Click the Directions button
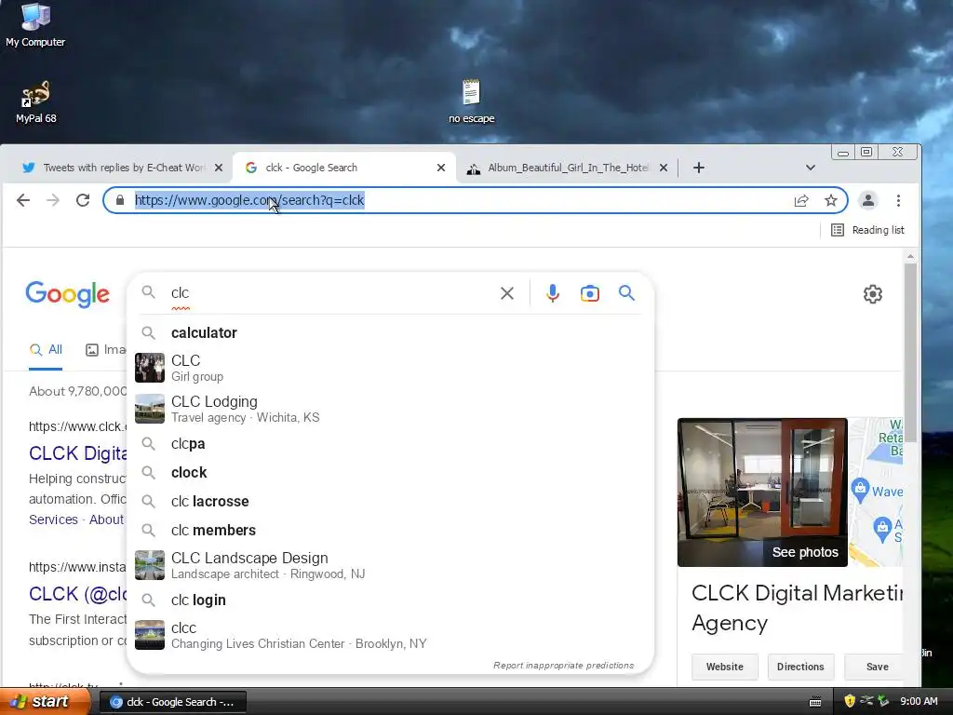 (800, 667)
